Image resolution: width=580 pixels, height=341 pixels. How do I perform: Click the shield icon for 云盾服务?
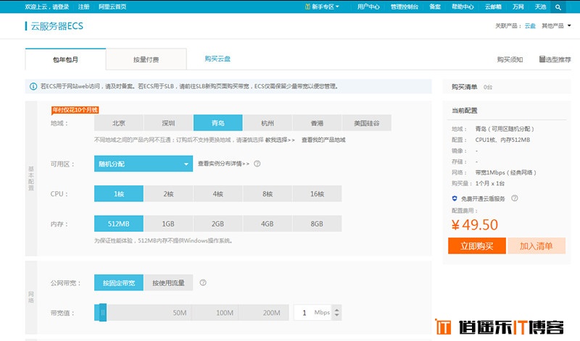coord(455,198)
